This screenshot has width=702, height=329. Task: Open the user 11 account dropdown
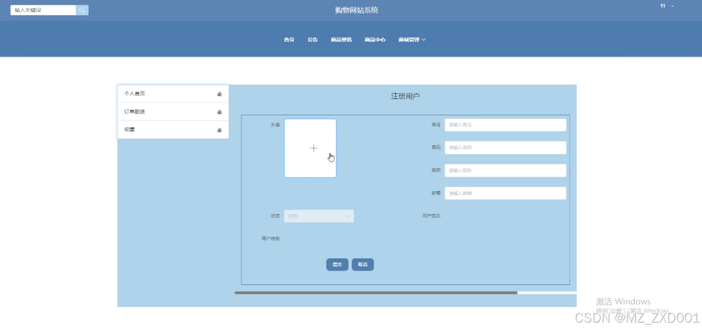click(x=667, y=6)
